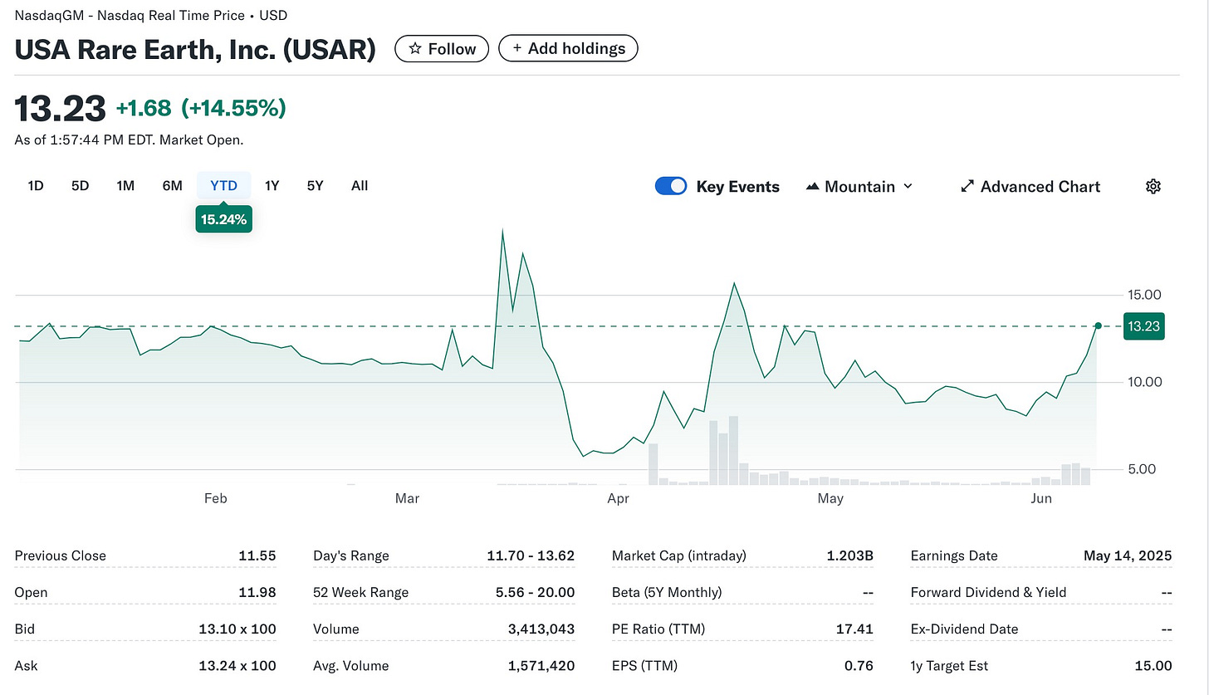Select the 1M time range
This screenshot has width=1209, height=695.
[x=125, y=186]
